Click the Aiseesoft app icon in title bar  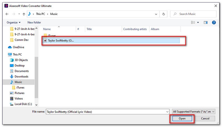(x=6, y=6)
